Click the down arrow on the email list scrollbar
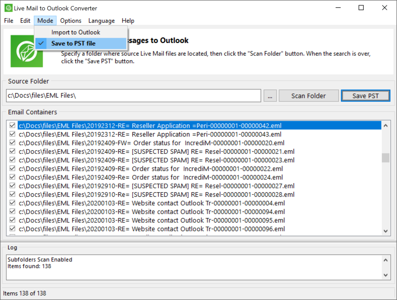 (385, 231)
